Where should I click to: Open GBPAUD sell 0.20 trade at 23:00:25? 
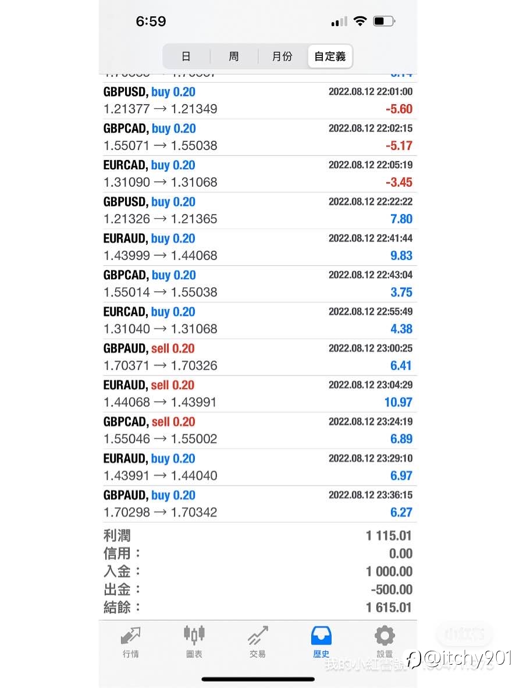click(258, 357)
